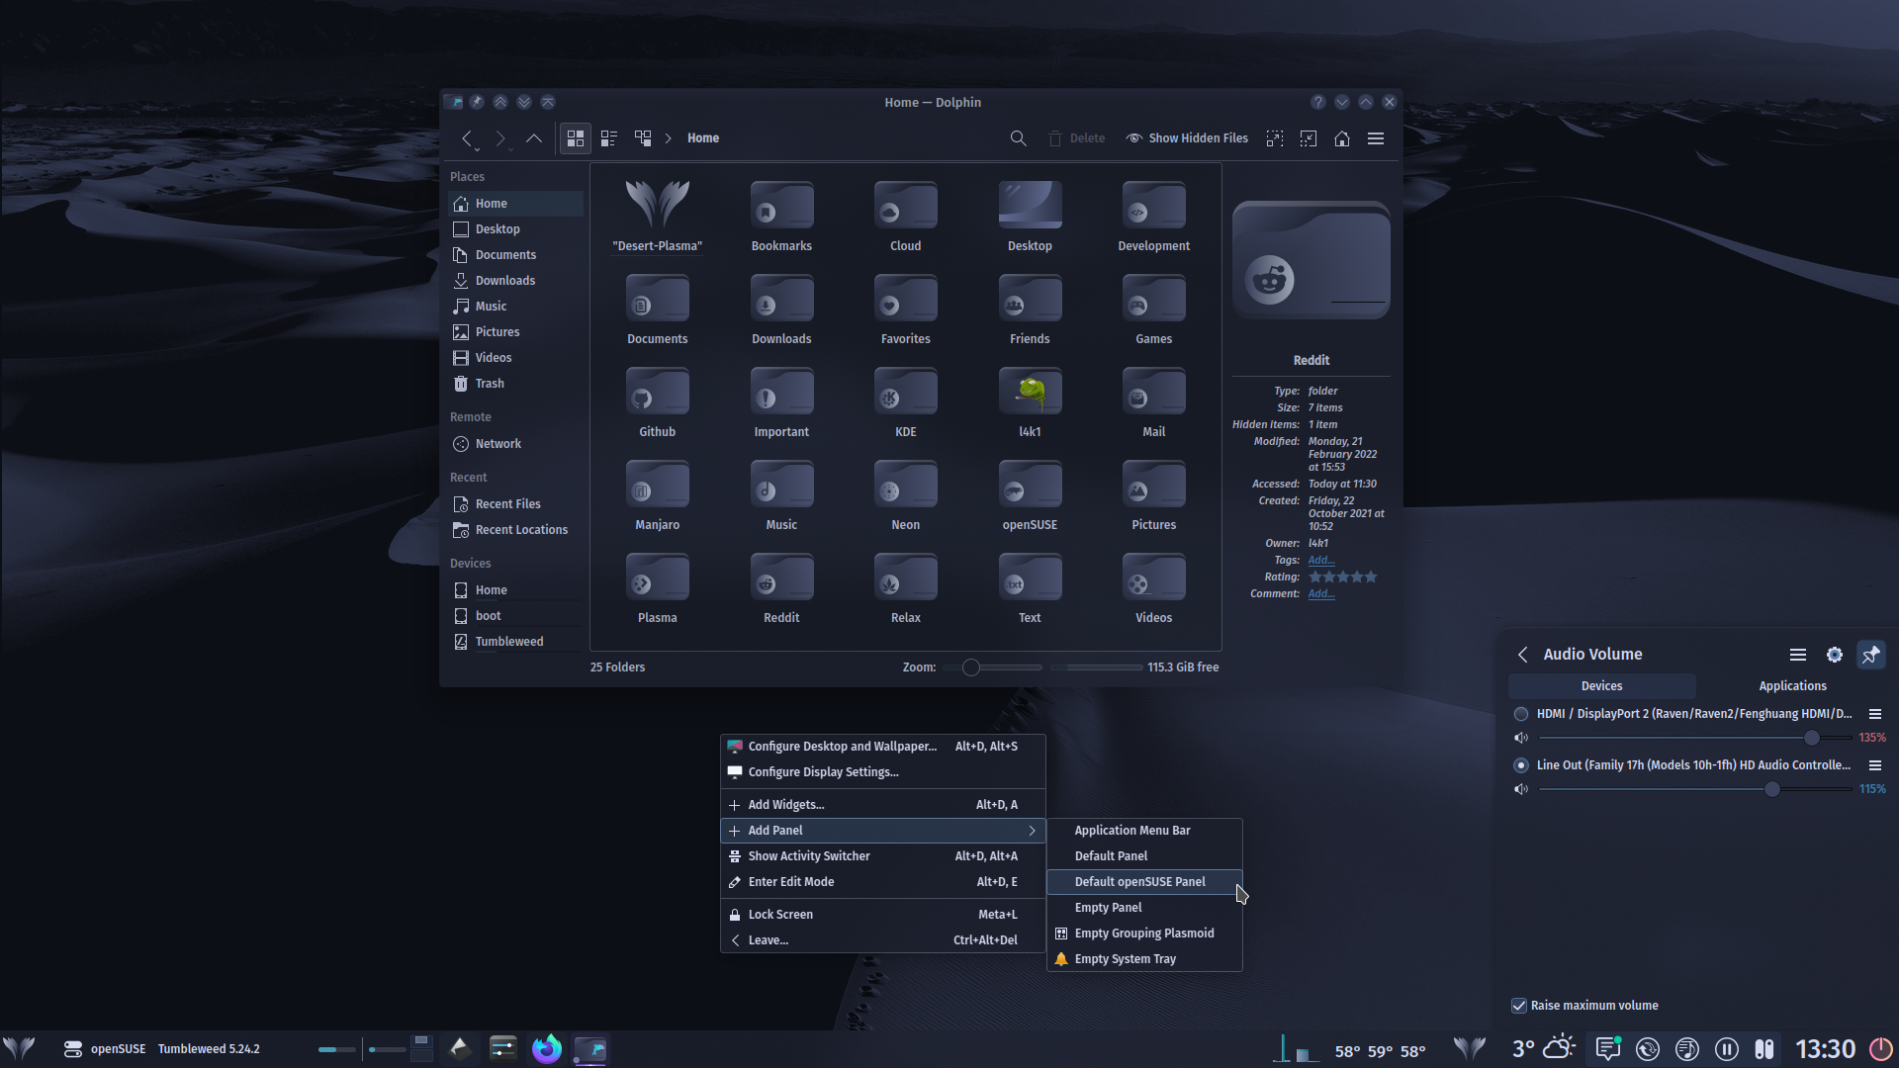Add an Empty Panel

tap(1144, 908)
